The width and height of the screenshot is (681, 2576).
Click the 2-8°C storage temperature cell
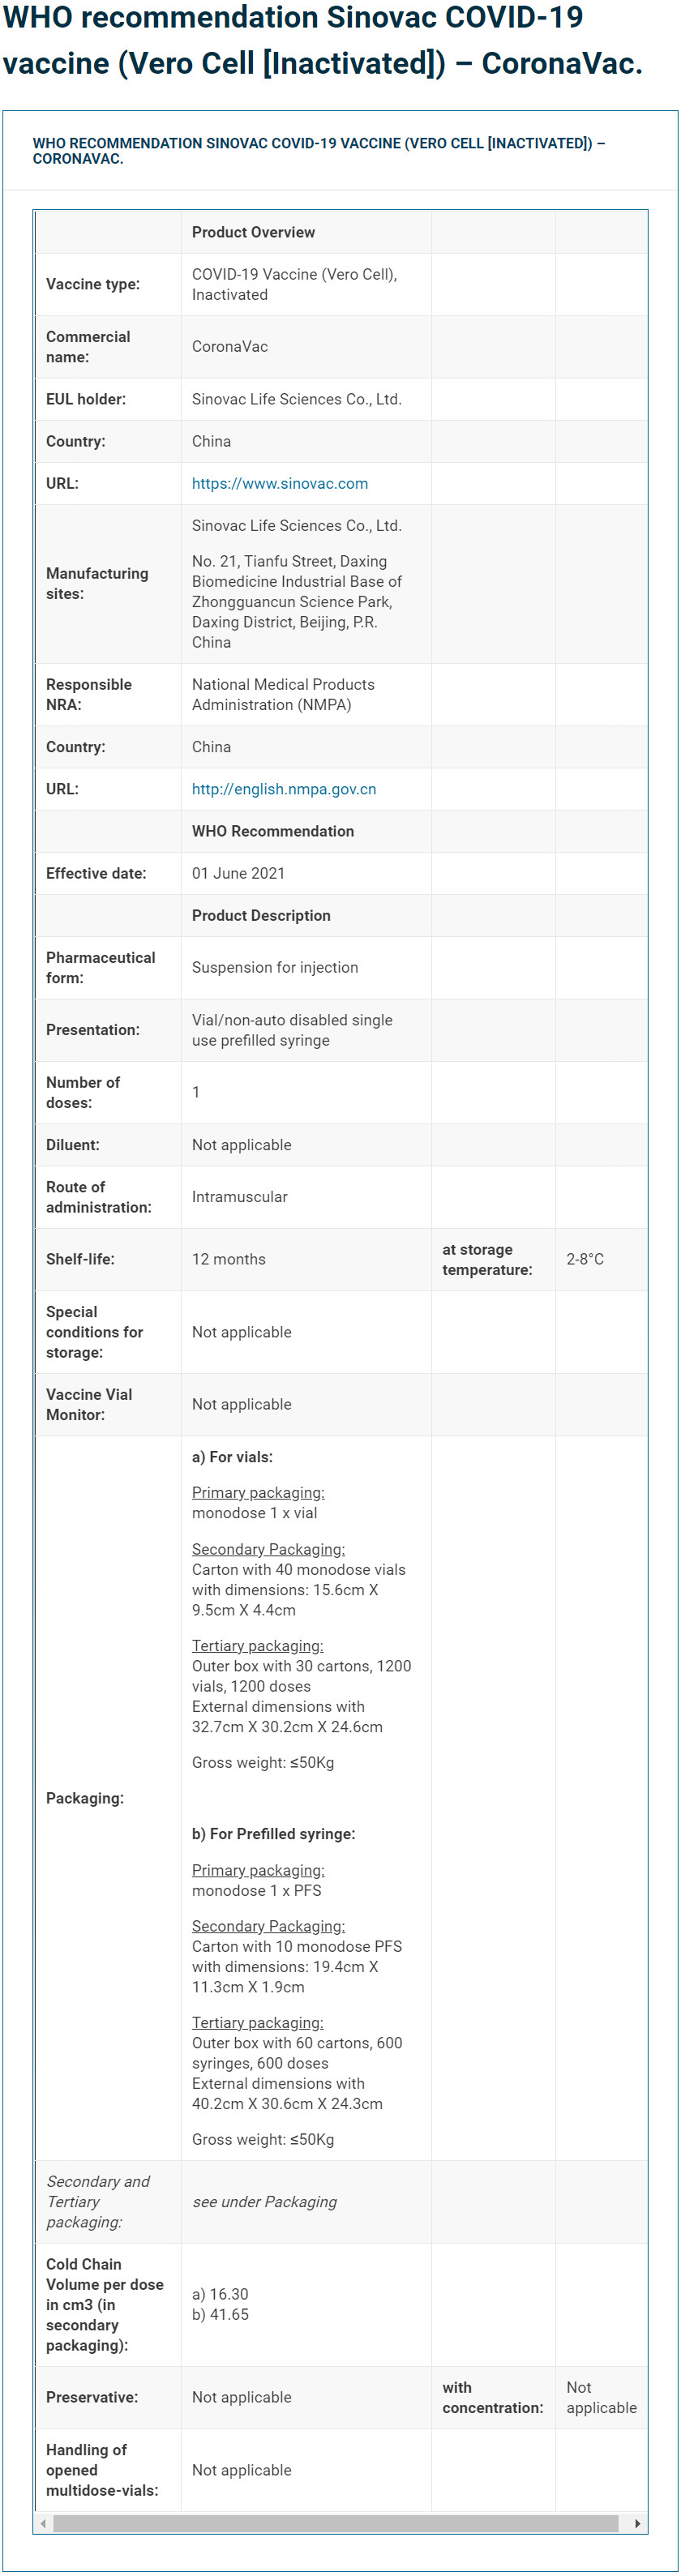pyautogui.click(x=601, y=1259)
